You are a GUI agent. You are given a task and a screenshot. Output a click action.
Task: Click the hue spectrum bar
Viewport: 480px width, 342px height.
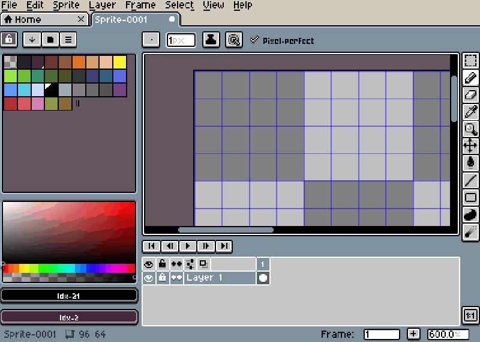click(x=69, y=268)
